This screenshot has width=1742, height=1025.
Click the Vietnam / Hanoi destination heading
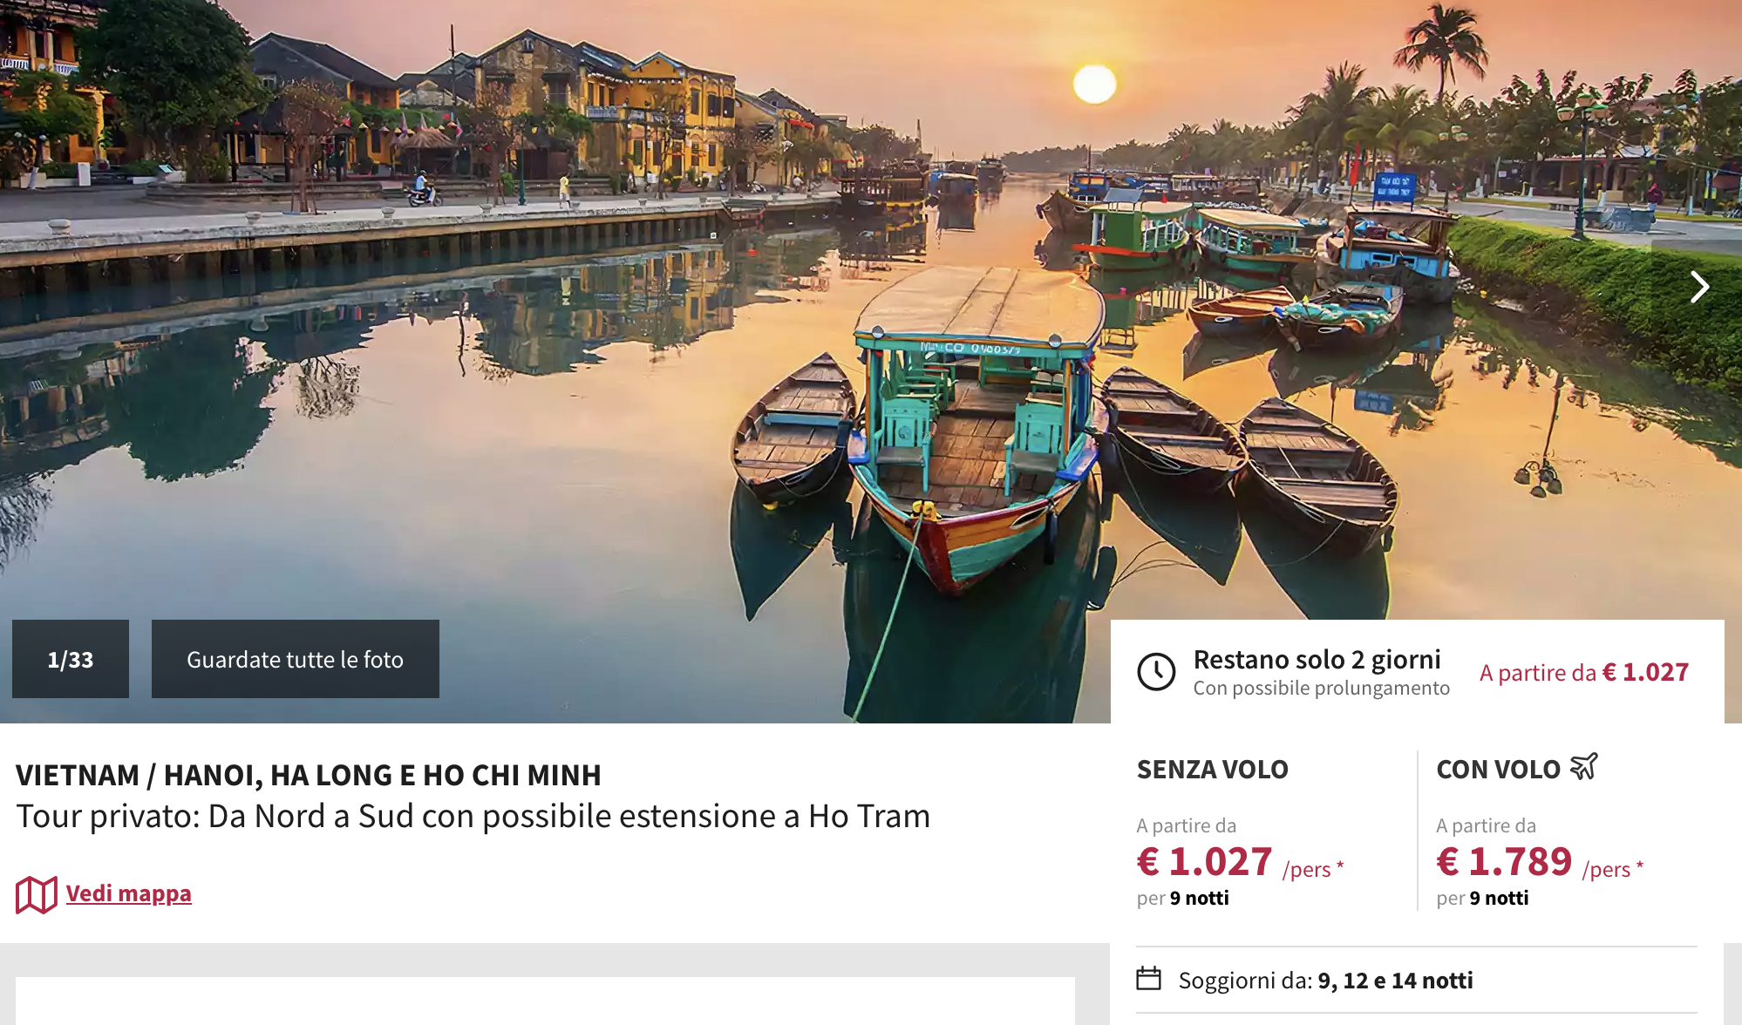309,775
